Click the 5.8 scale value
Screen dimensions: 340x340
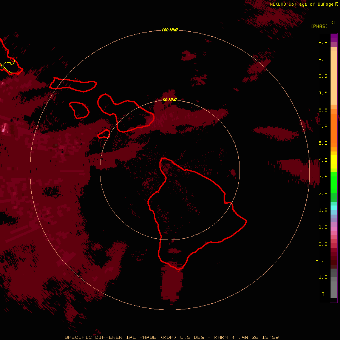323,127
